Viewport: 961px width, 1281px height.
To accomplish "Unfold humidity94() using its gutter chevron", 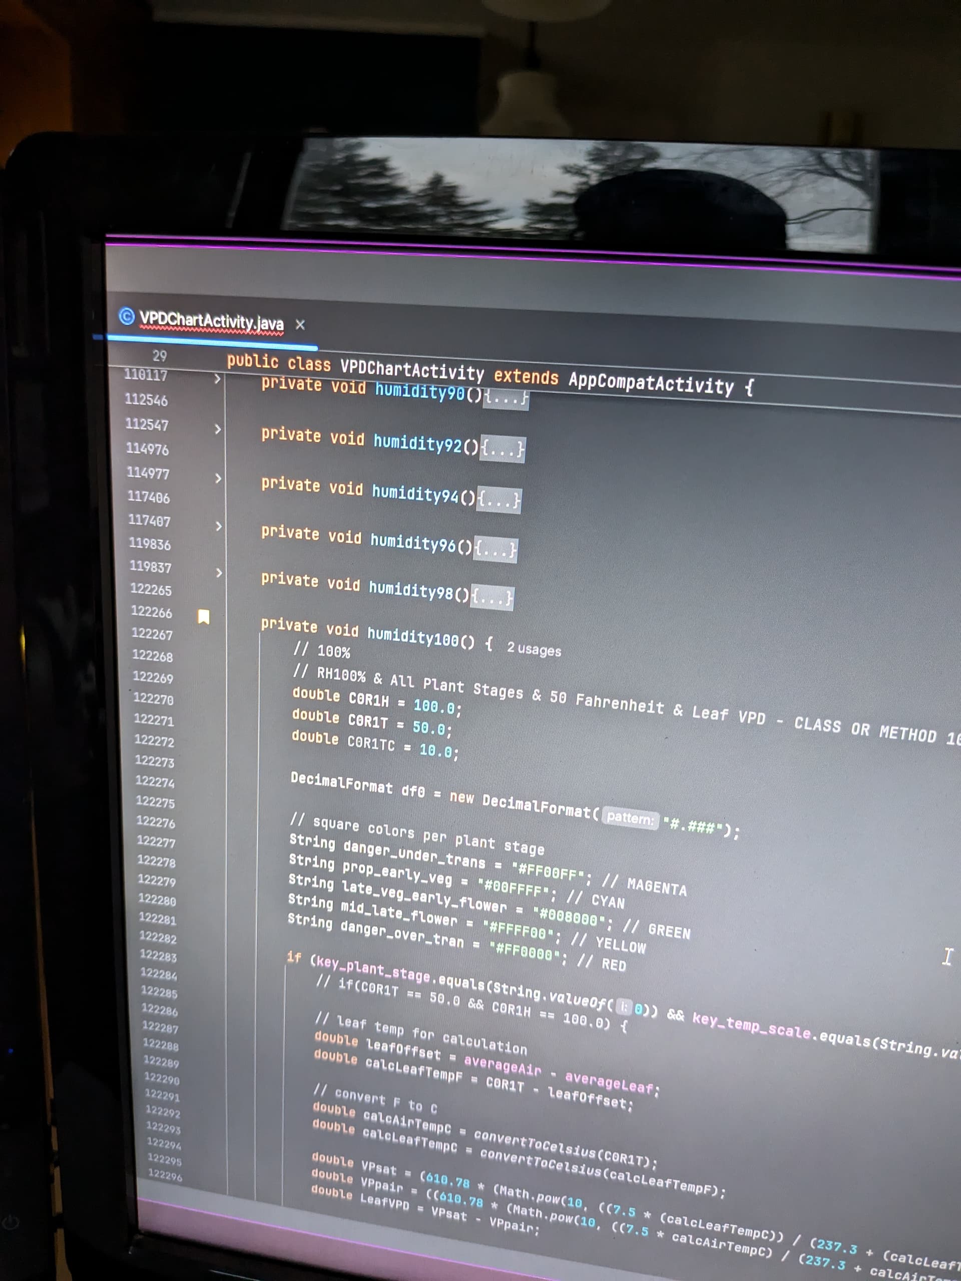I will 218,478.
